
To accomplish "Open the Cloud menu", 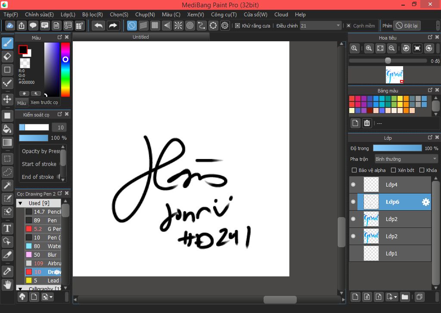I will 281,15.
